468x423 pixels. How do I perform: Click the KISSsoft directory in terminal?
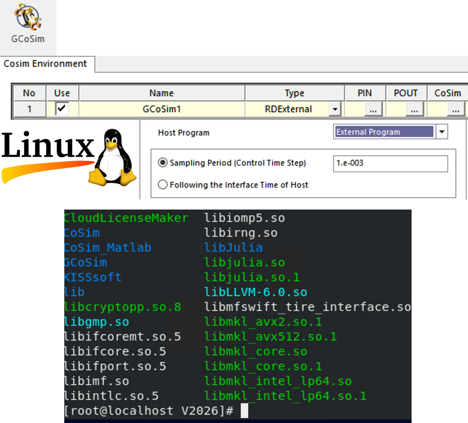pyautogui.click(x=93, y=277)
